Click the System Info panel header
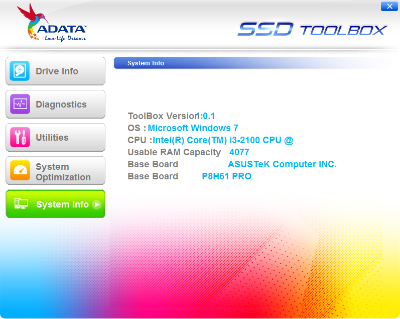The width and height of the screenshot is (400, 319). pyautogui.click(x=252, y=63)
